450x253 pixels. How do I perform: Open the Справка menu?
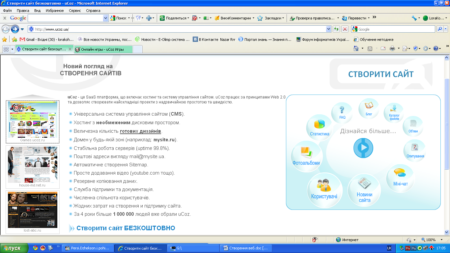tap(93, 11)
